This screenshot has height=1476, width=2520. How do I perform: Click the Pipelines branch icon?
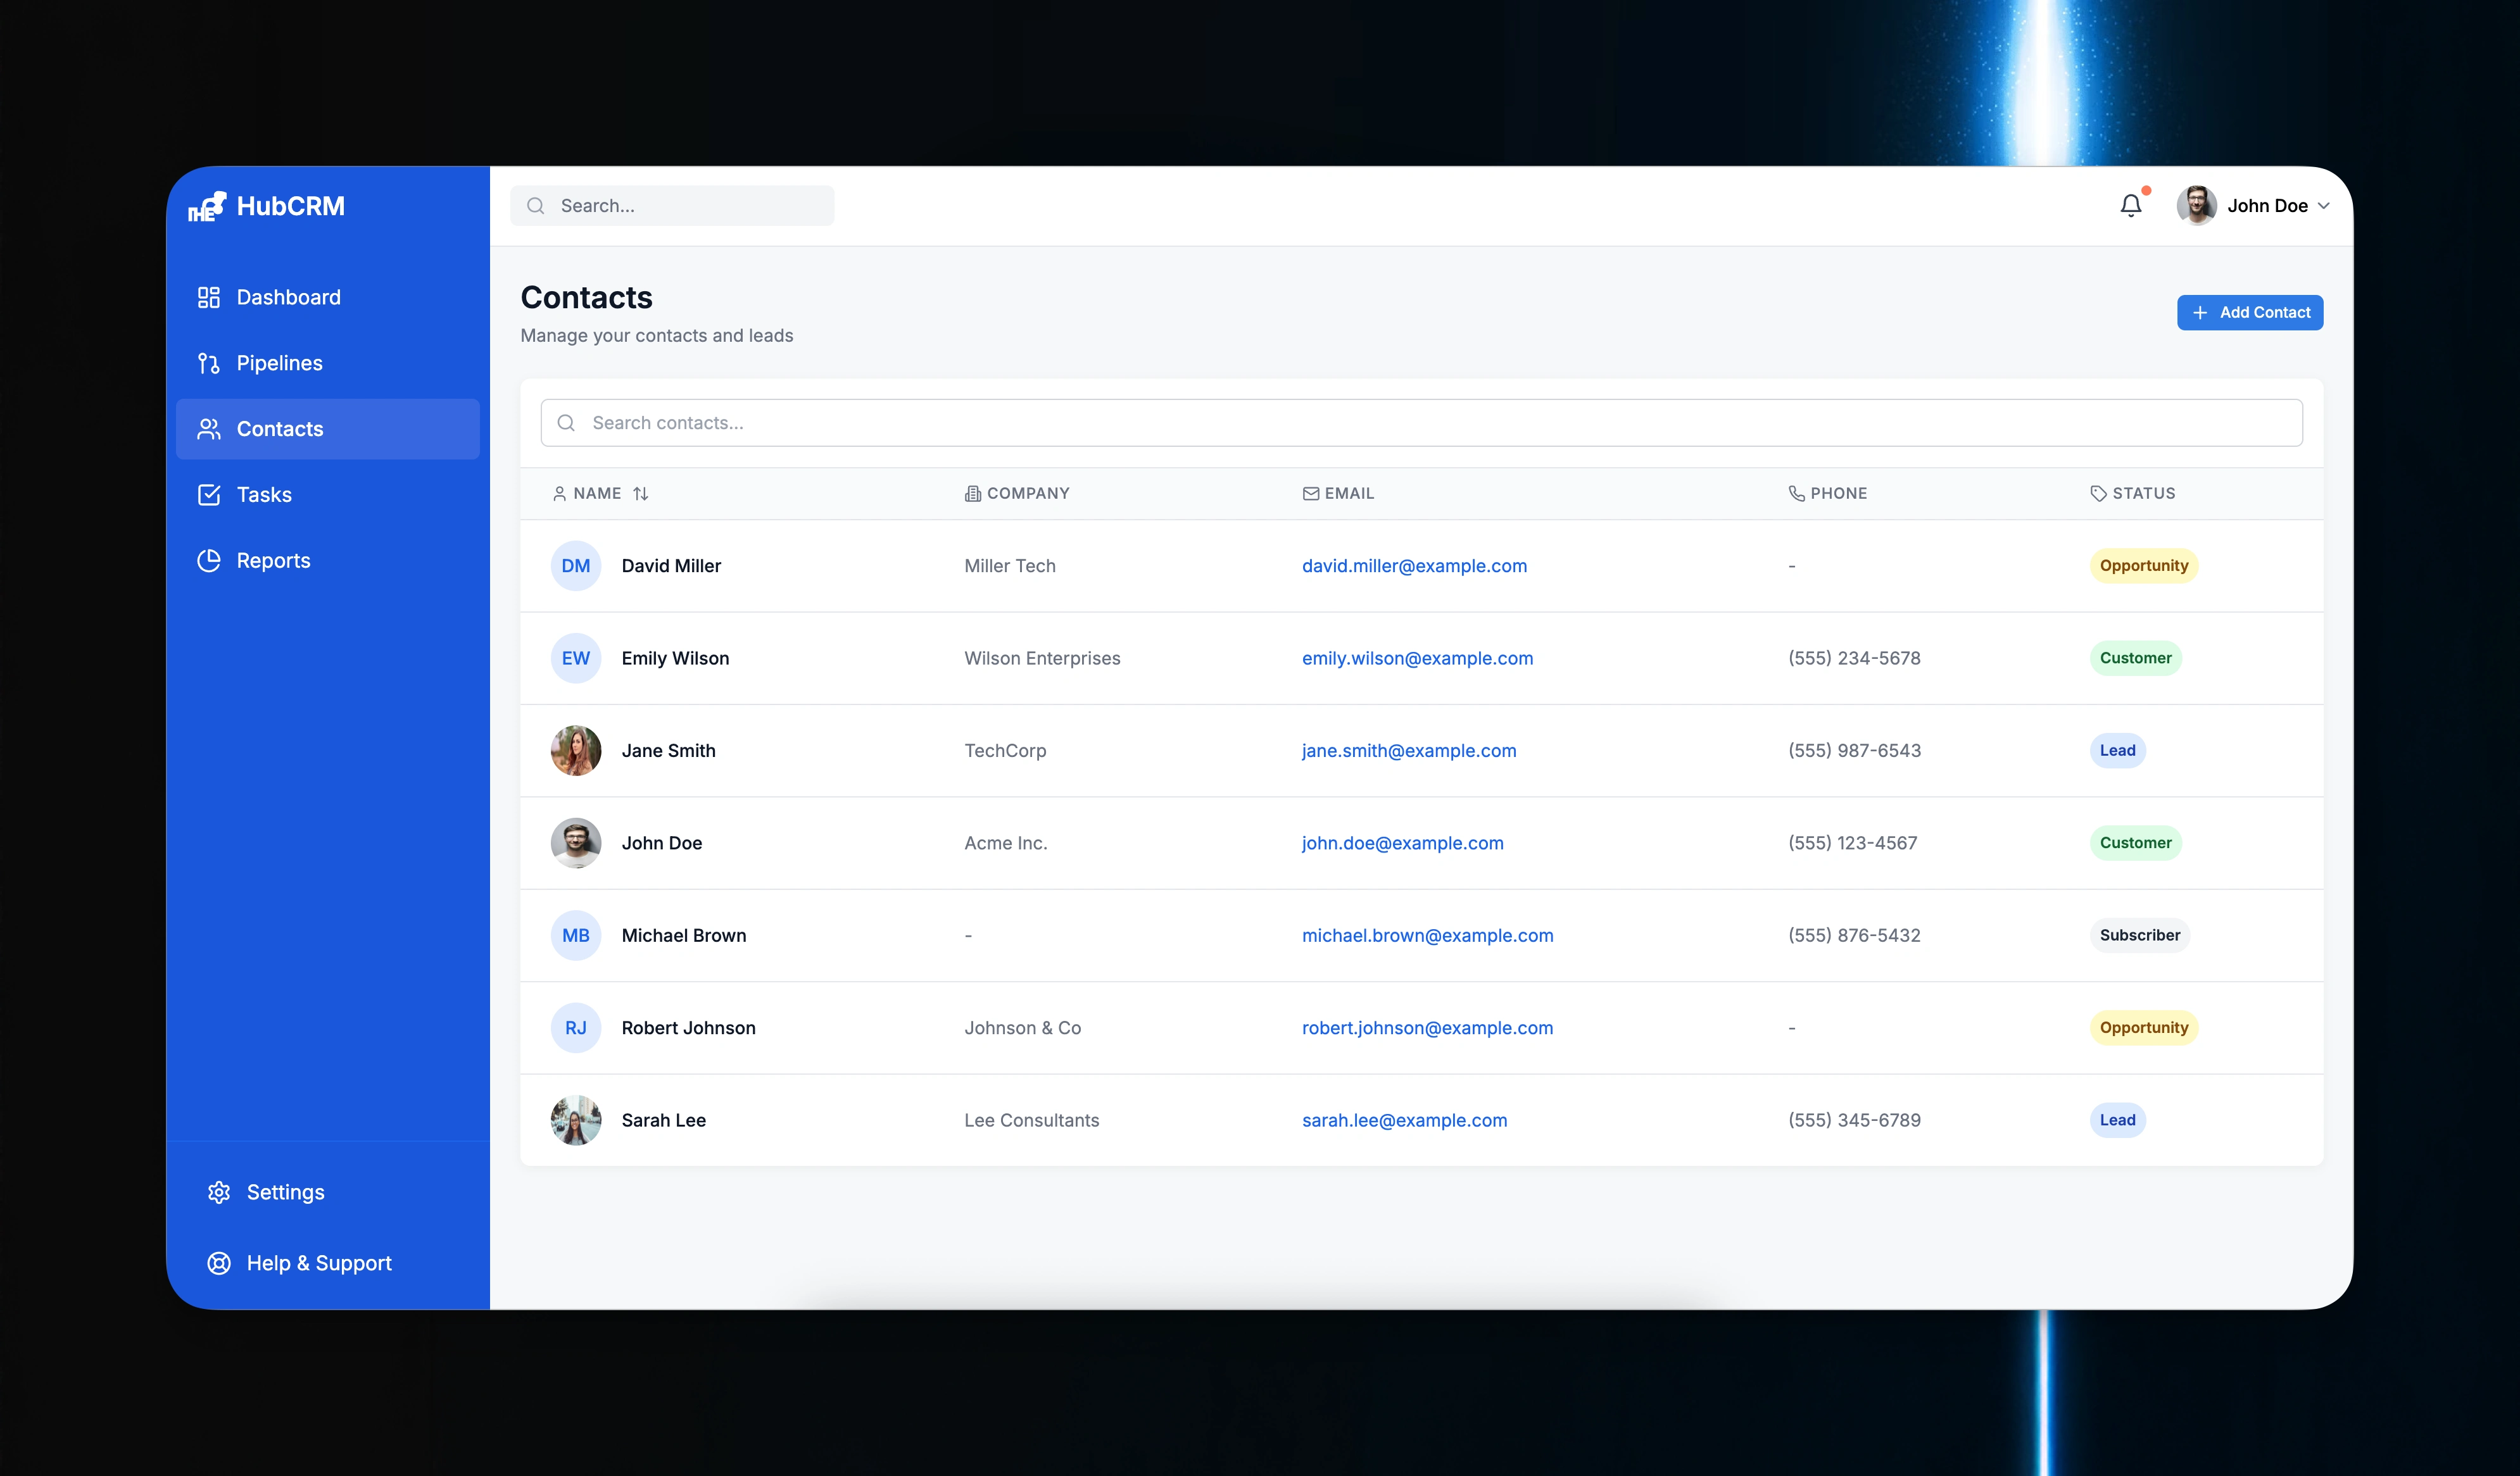click(x=208, y=363)
